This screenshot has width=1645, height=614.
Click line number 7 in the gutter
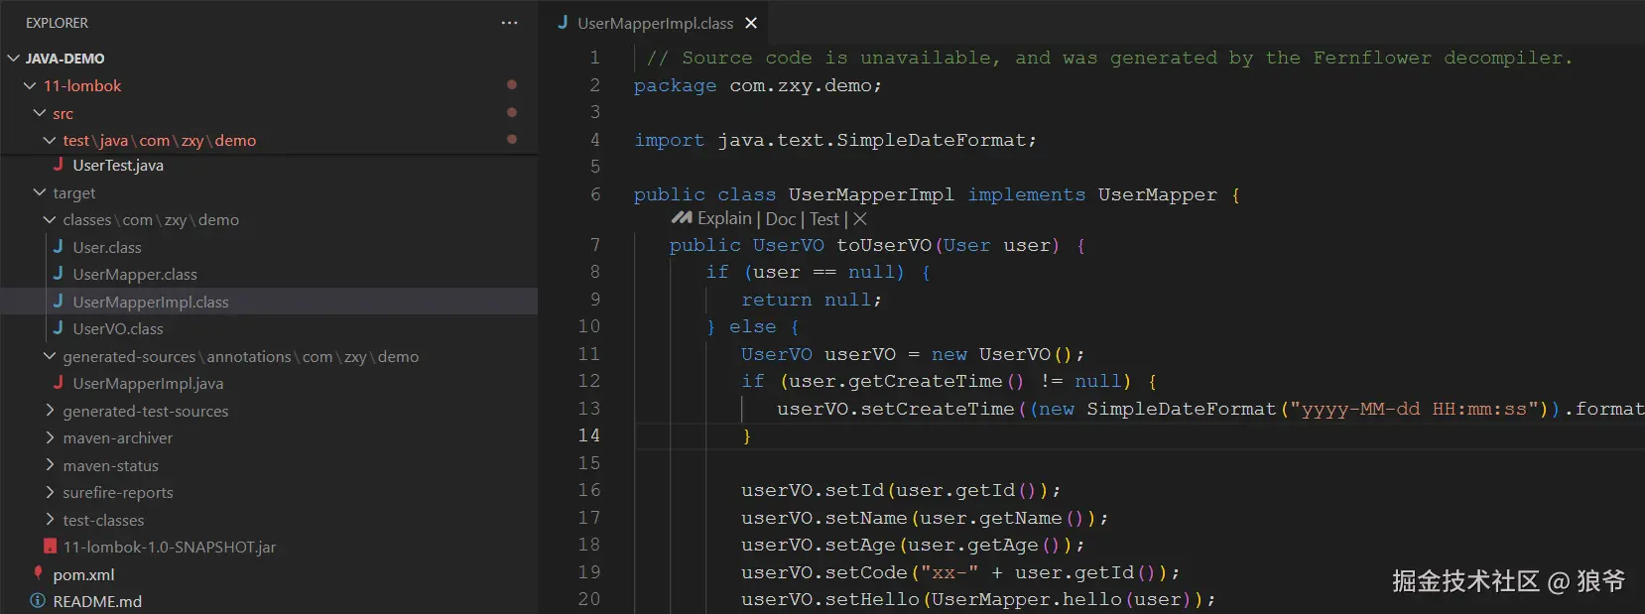point(595,245)
